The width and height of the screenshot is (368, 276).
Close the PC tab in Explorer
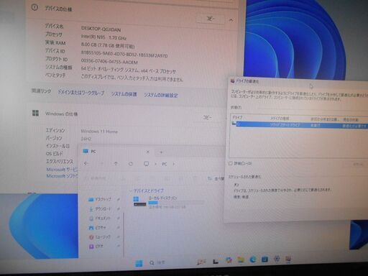pos(148,152)
